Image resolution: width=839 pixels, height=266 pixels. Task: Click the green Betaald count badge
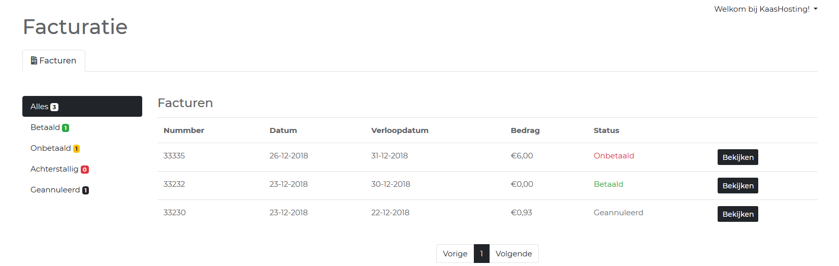tap(66, 128)
